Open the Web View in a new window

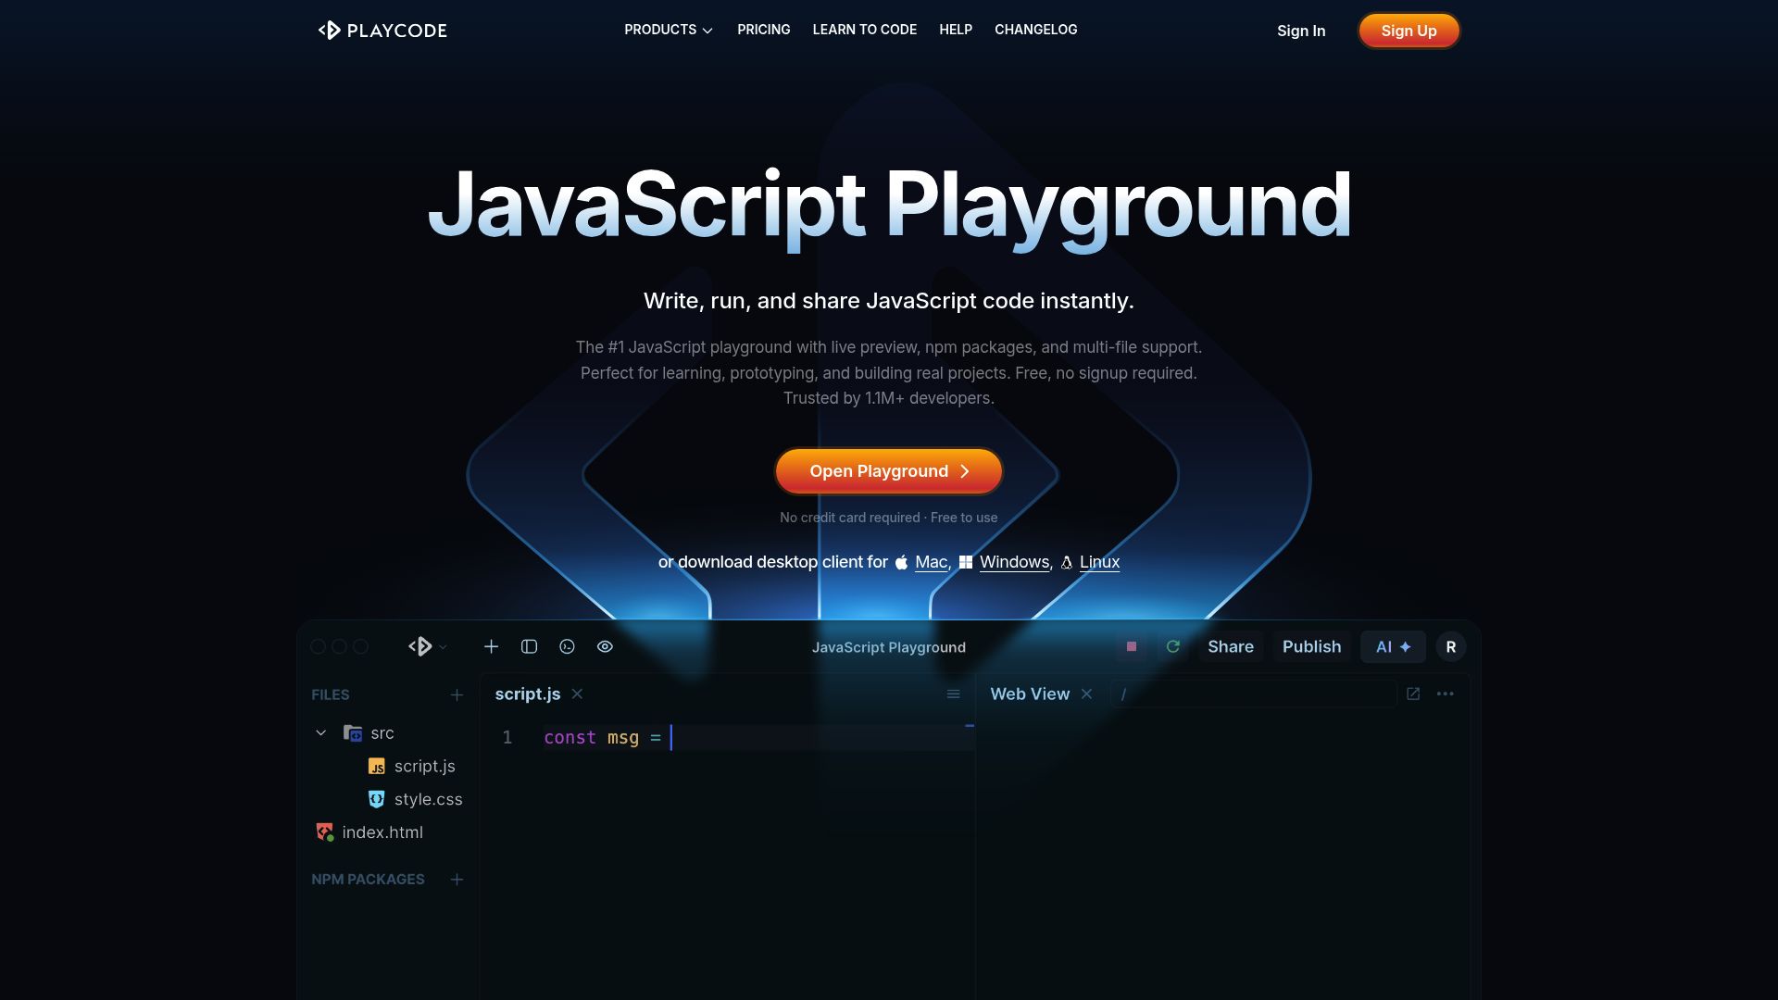[1412, 693]
